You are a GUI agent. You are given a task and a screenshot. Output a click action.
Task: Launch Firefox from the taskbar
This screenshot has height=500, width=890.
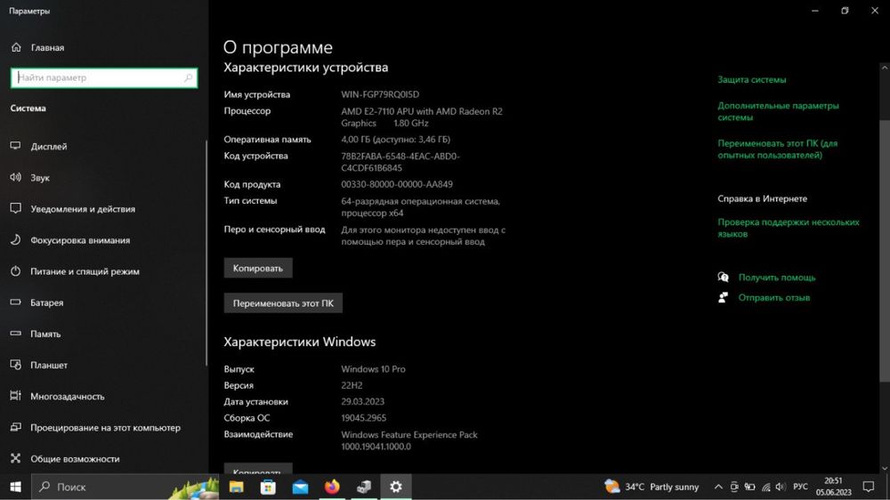coord(332,487)
